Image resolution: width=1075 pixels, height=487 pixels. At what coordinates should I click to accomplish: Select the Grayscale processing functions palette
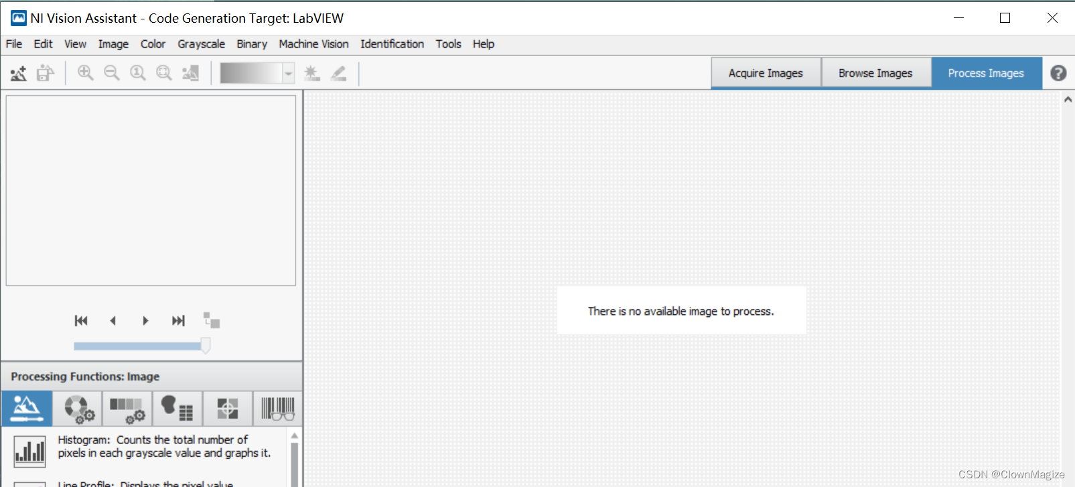tap(127, 409)
